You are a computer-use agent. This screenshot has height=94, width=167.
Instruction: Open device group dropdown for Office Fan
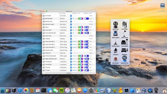[x=65, y=53]
